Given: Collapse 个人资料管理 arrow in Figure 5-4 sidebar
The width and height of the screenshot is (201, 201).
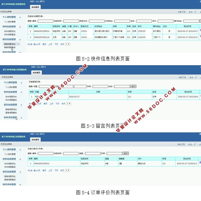Looking at the screenshot, I should click(x=20, y=150).
